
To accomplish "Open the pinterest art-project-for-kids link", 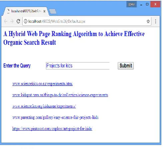I will (52, 129).
